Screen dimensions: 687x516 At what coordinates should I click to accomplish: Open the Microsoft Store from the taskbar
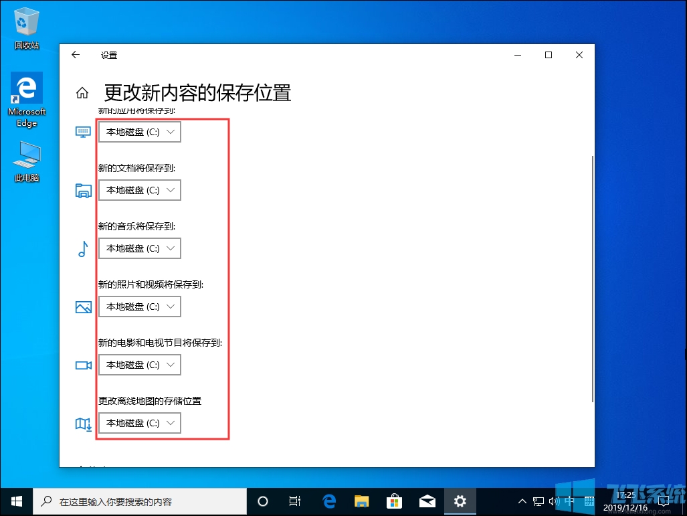(x=395, y=501)
